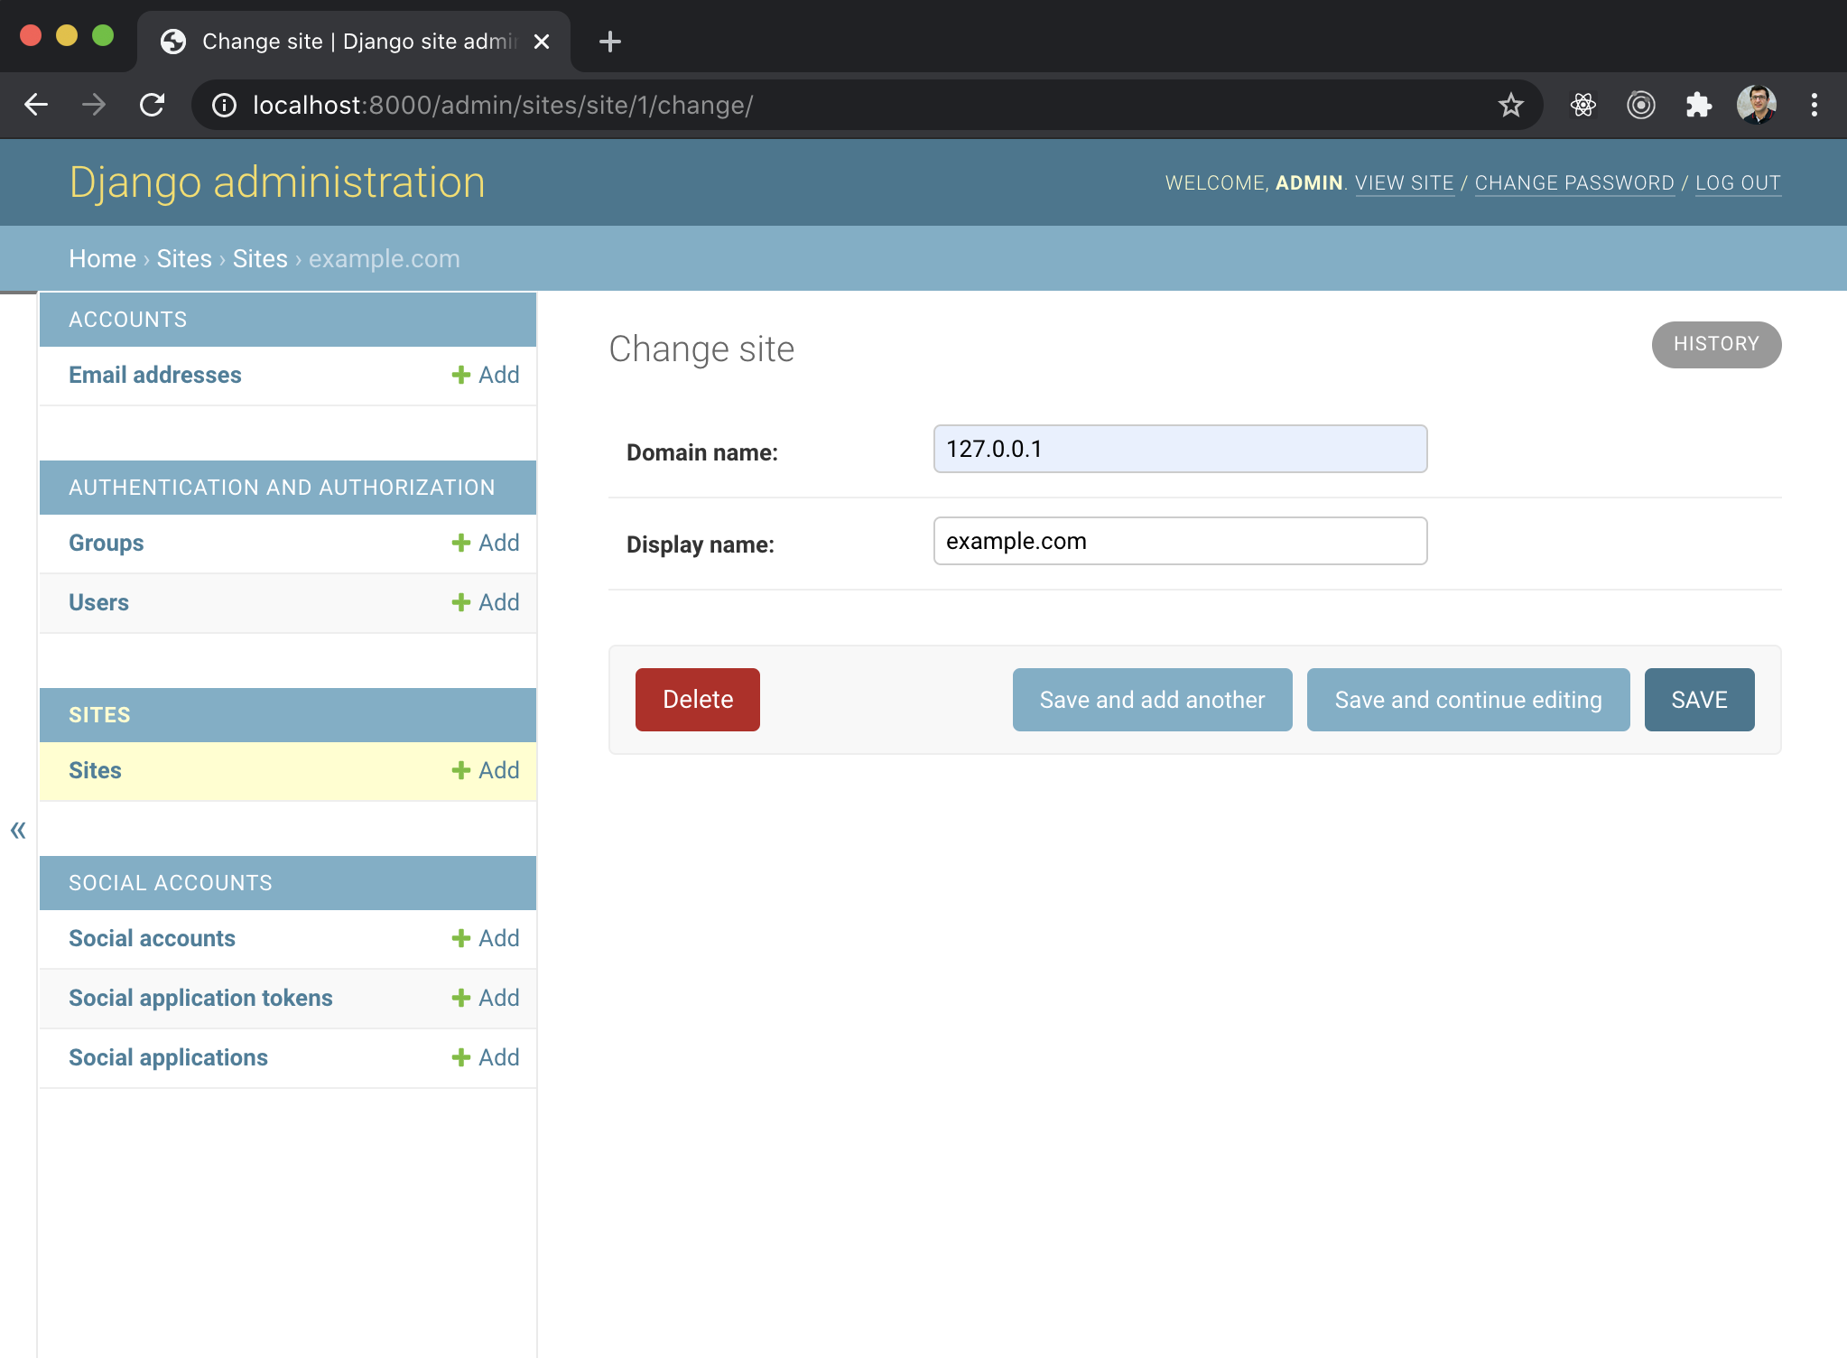Open the Chrome profile avatar
The width and height of the screenshot is (1847, 1358).
pyautogui.click(x=1756, y=106)
